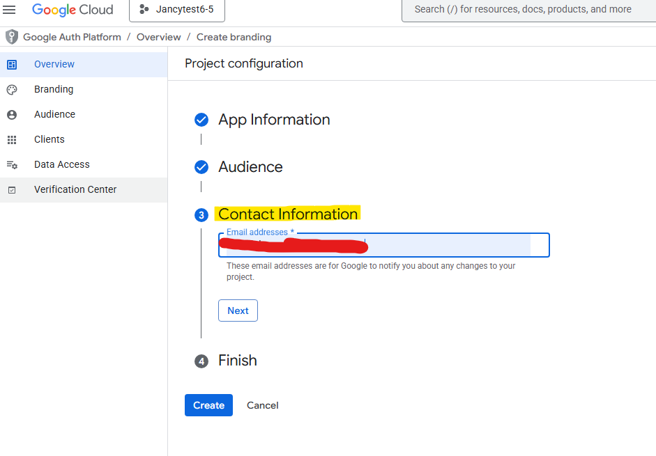Open Verification Center in the sidebar
The width and height of the screenshot is (656, 456).
pos(84,190)
